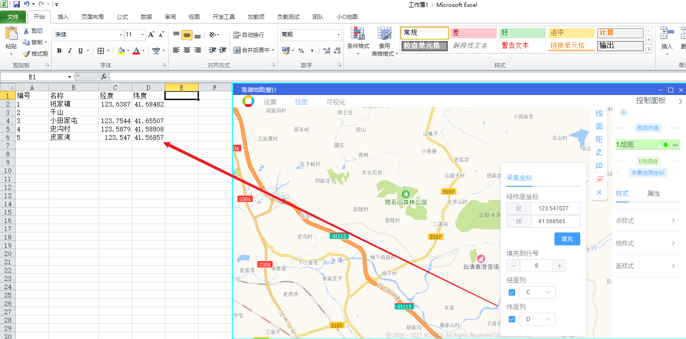The height and width of the screenshot is (339, 686).
Task: Expand 线样式 line style section
Action: (x=648, y=244)
